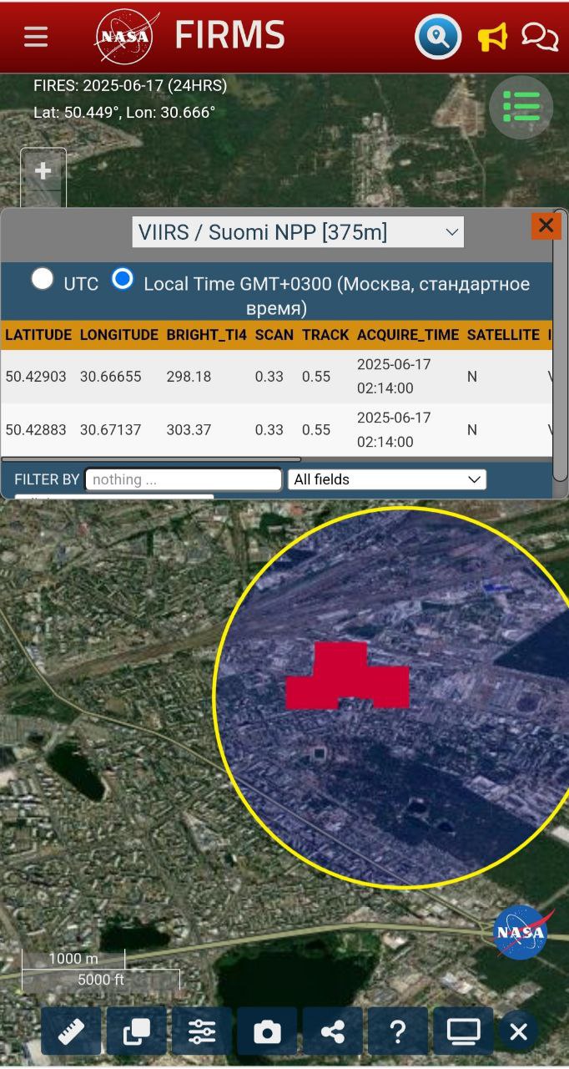Image resolution: width=569 pixels, height=1069 pixels.
Task: Sort by the LATITUDE column header
Action: click(38, 335)
